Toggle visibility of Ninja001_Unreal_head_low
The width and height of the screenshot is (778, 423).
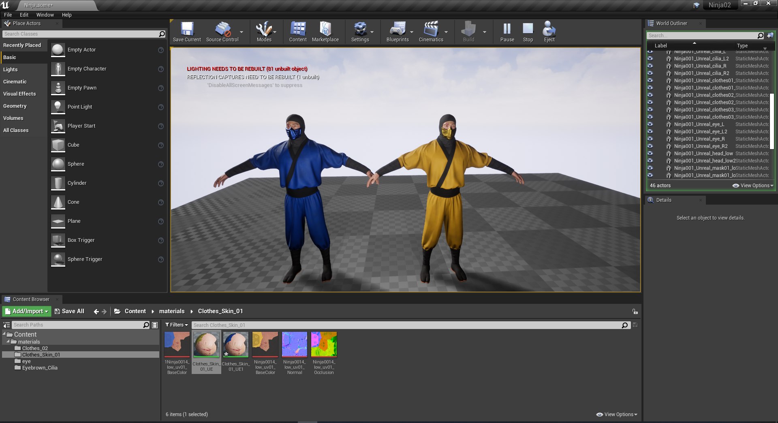click(x=650, y=153)
